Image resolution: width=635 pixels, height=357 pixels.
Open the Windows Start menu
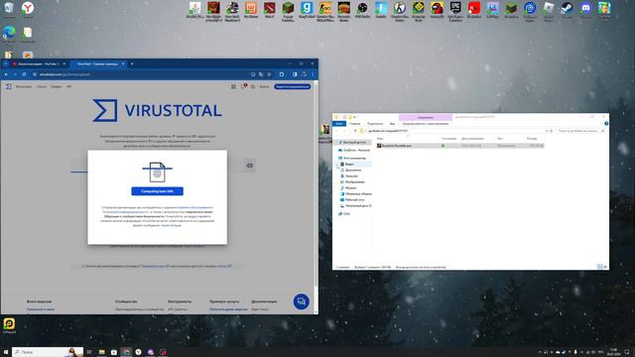(6, 352)
